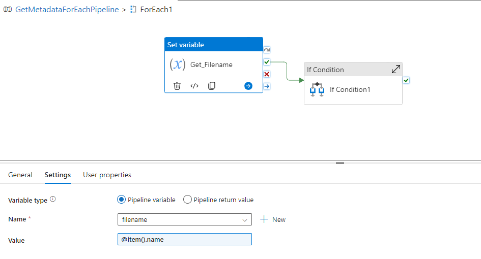Click the Value field label
The width and height of the screenshot is (481, 259).
16,240
